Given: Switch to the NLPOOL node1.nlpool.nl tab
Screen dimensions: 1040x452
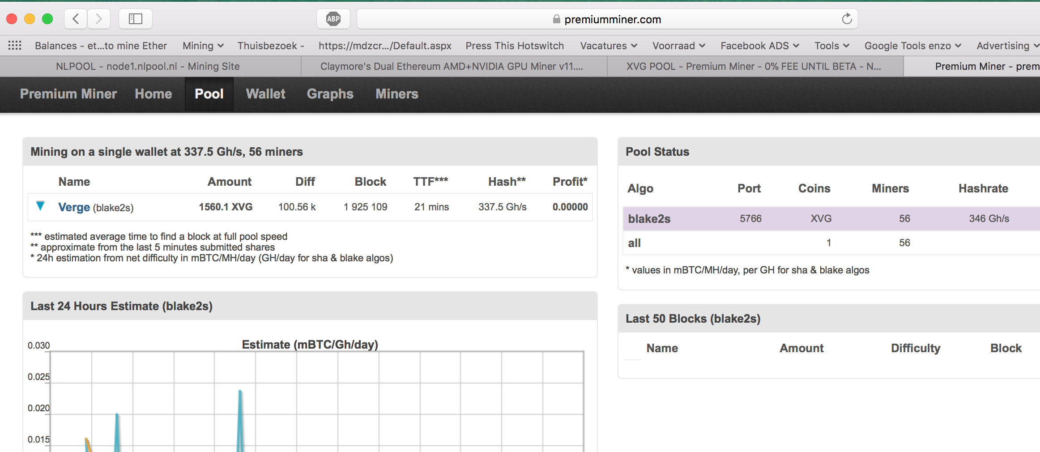Looking at the screenshot, I should click(150, 66).
